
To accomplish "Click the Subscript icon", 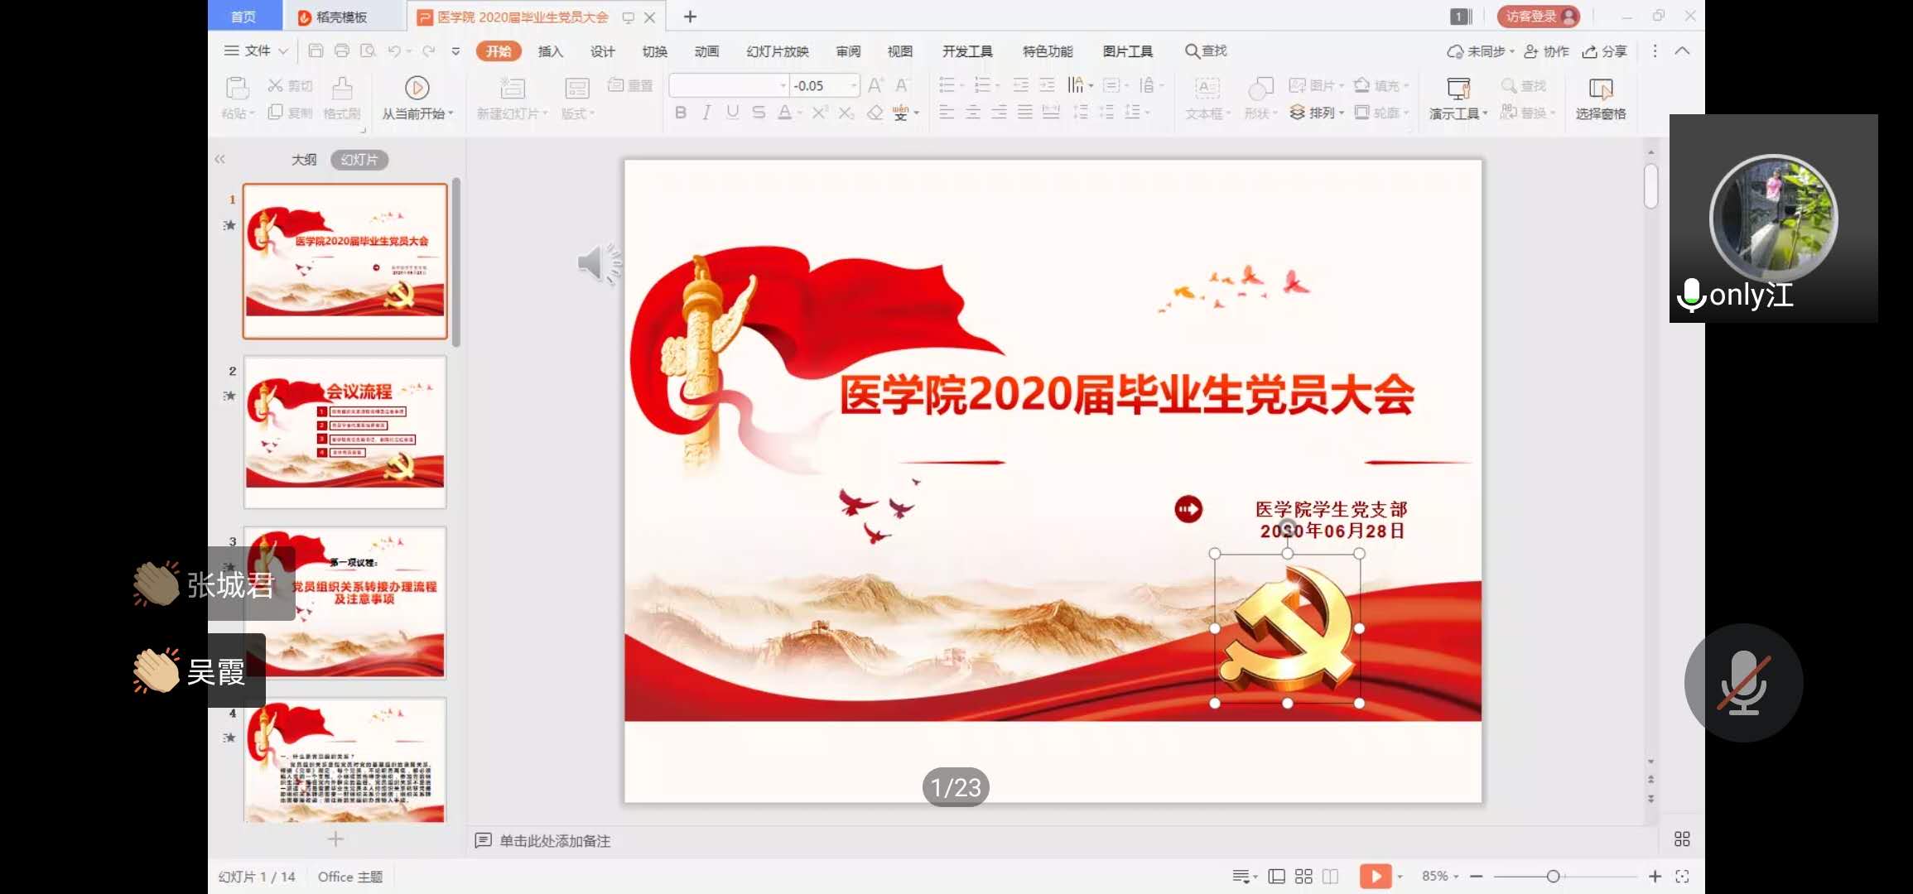I will (x=846, y=112).
